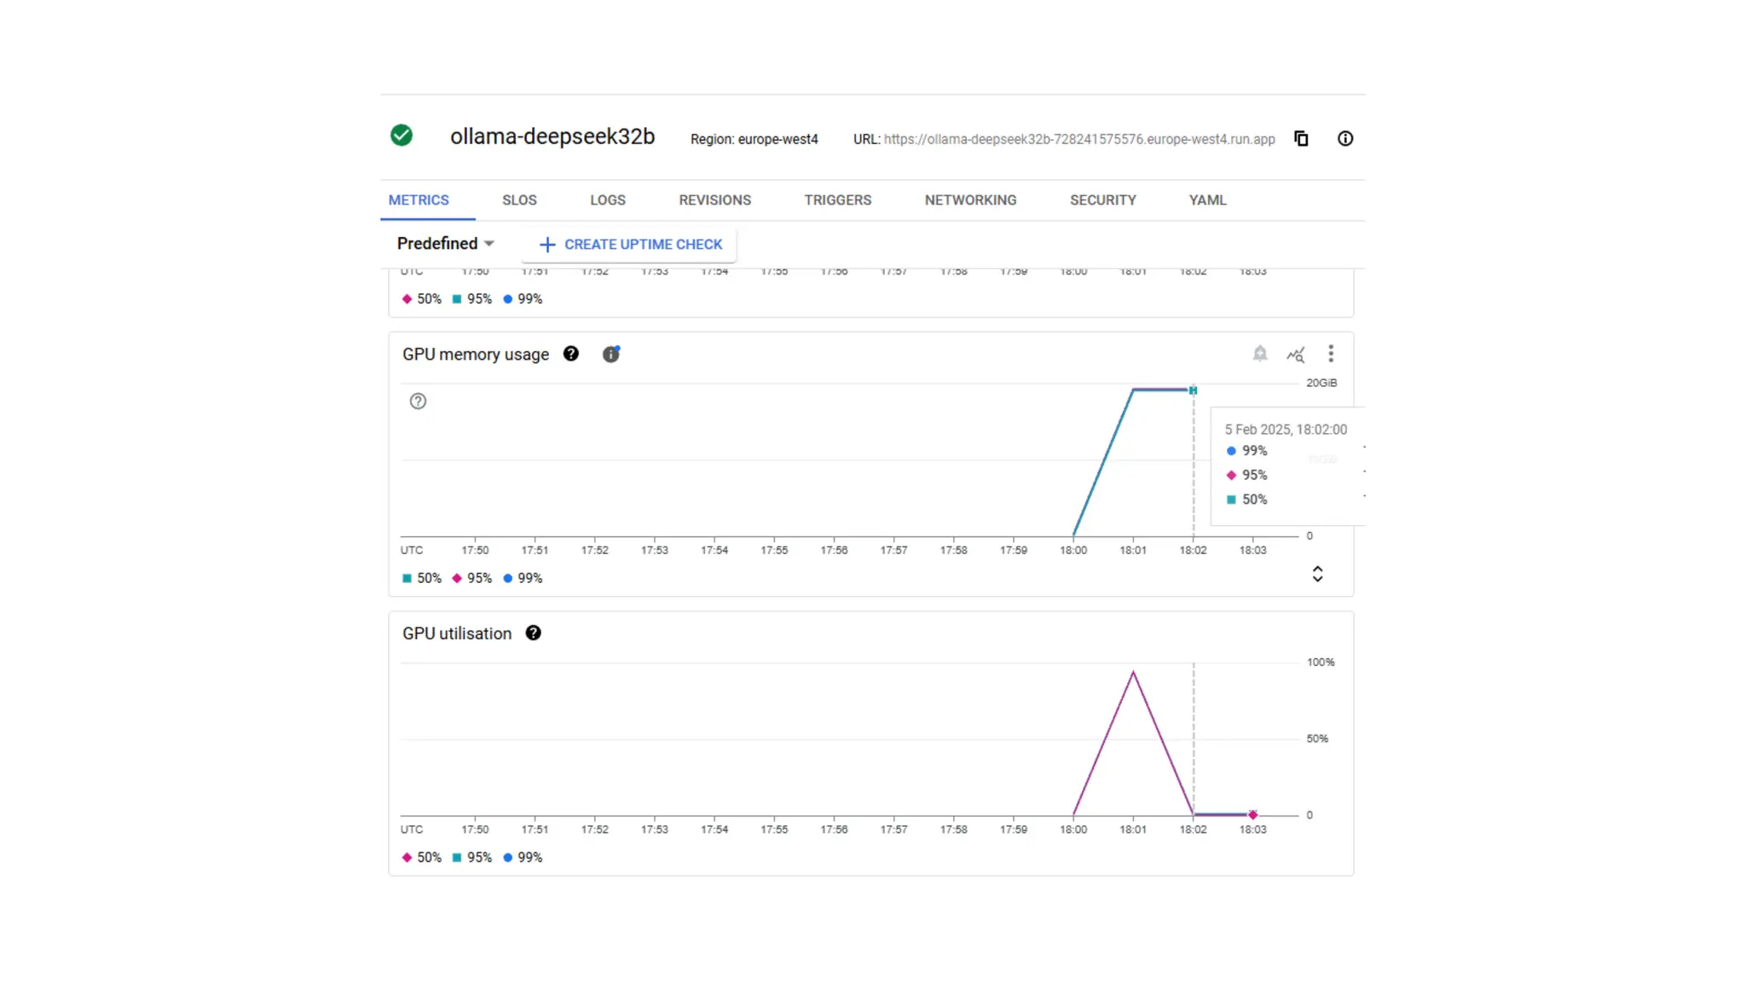The width and height of the screenshot is (1746, 982).
Task: Expand GPU memory chart legend chevron
Action: point(1317,574)
